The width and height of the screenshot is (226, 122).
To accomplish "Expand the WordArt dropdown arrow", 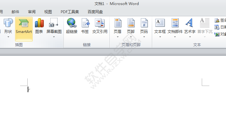I will click(x=190, y=37).
